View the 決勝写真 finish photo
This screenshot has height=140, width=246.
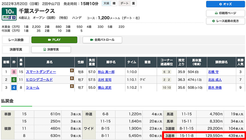tap(51, 50)
